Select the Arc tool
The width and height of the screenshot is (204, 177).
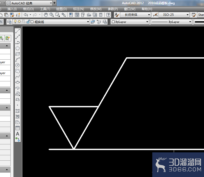click(18, 60)
